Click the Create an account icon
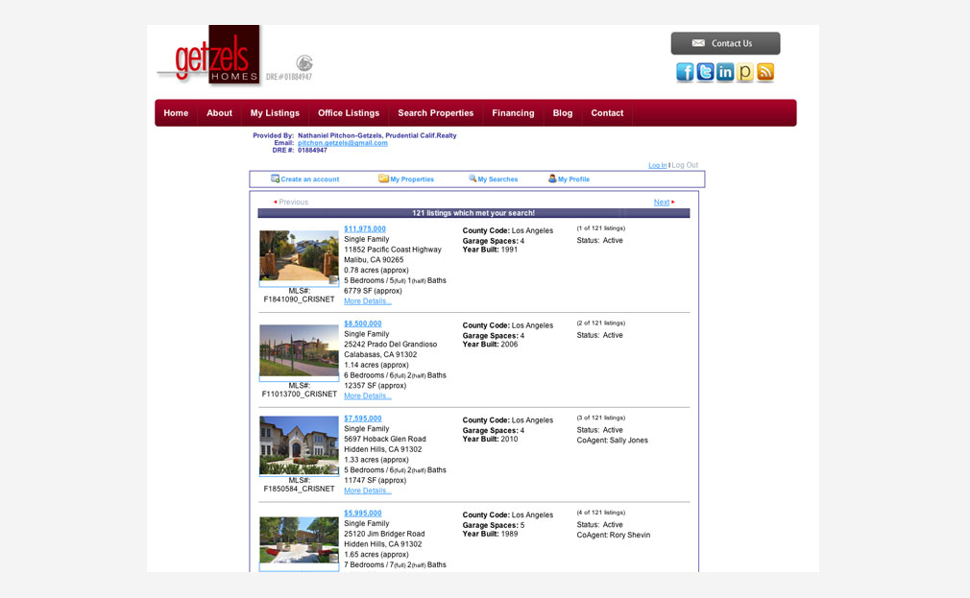The image size is (970, 598). point(275,179)
